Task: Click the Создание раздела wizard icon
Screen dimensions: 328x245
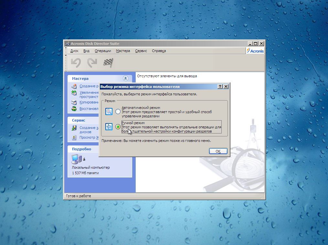Action: click(74, 86)
